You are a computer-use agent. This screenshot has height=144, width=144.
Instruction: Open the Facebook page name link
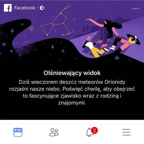25,8
